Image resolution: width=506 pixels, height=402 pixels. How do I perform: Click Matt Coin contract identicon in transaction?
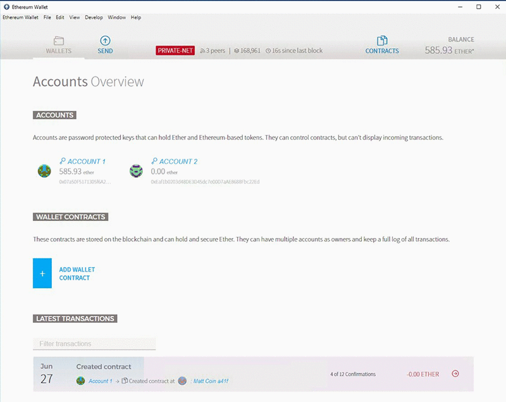tap(182, 380)
